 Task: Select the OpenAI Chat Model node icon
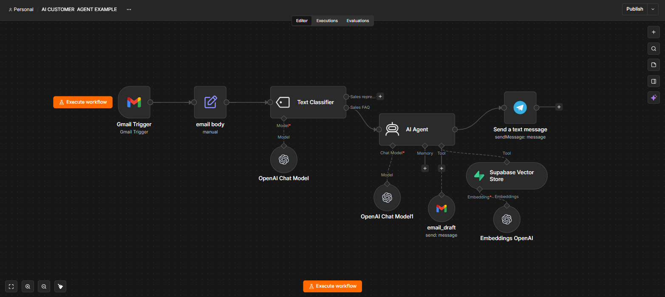click(x=284, y=159)
